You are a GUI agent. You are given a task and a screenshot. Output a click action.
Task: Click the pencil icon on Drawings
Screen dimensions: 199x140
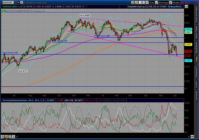pos(157,3)
